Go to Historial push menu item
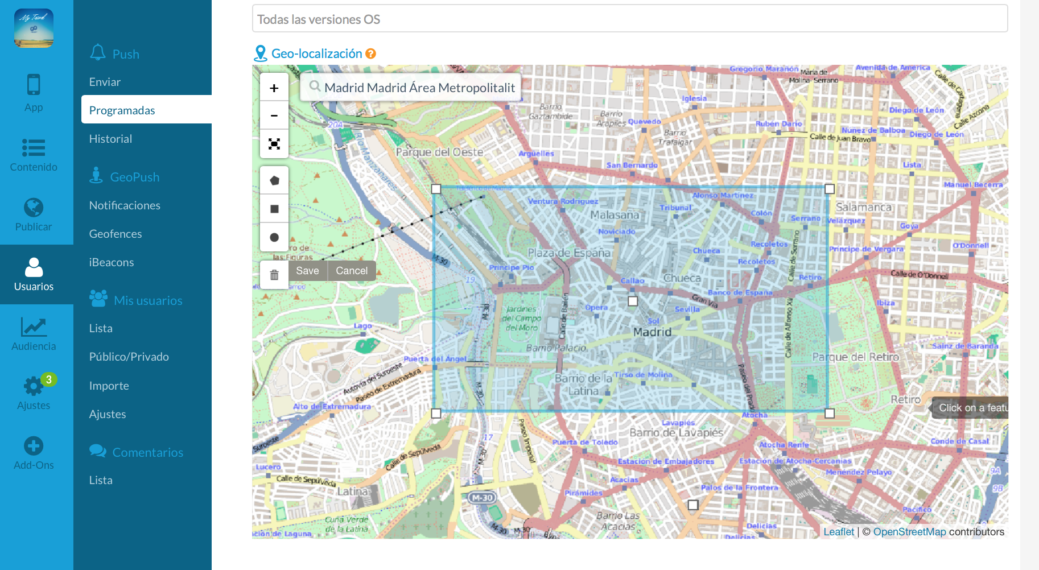The image size is (1039, 570). pos(110,139)
